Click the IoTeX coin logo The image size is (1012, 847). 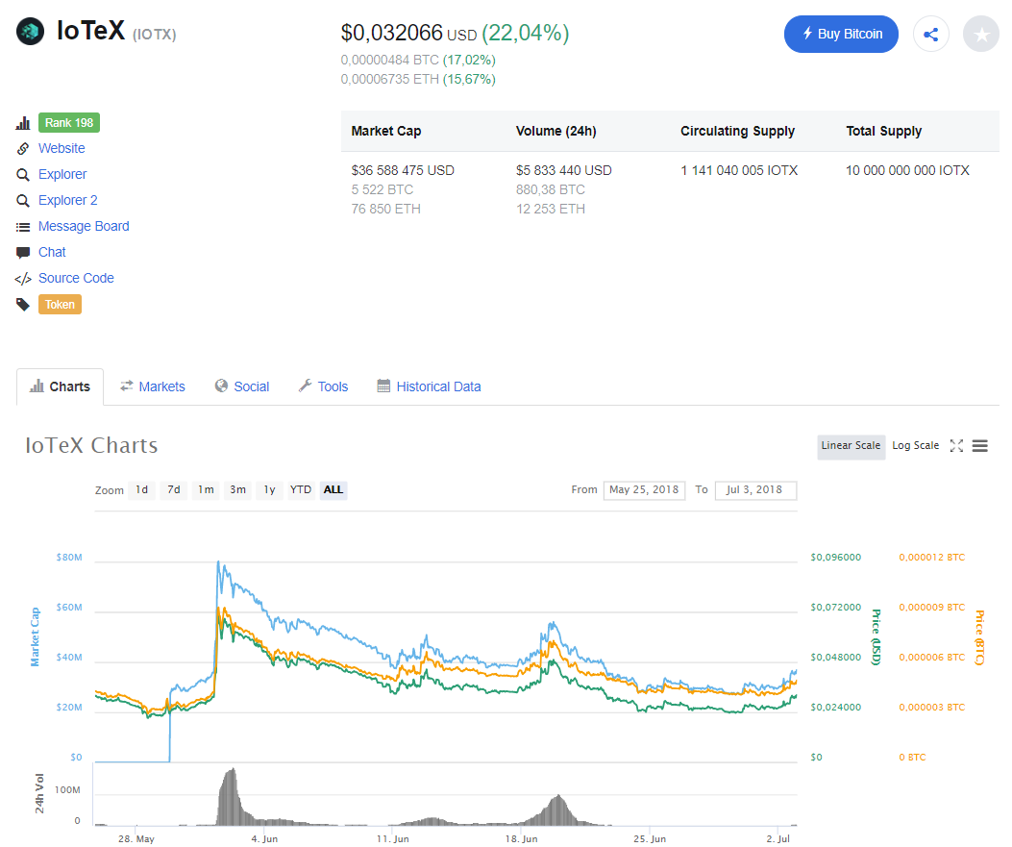(x=31, y=31)
